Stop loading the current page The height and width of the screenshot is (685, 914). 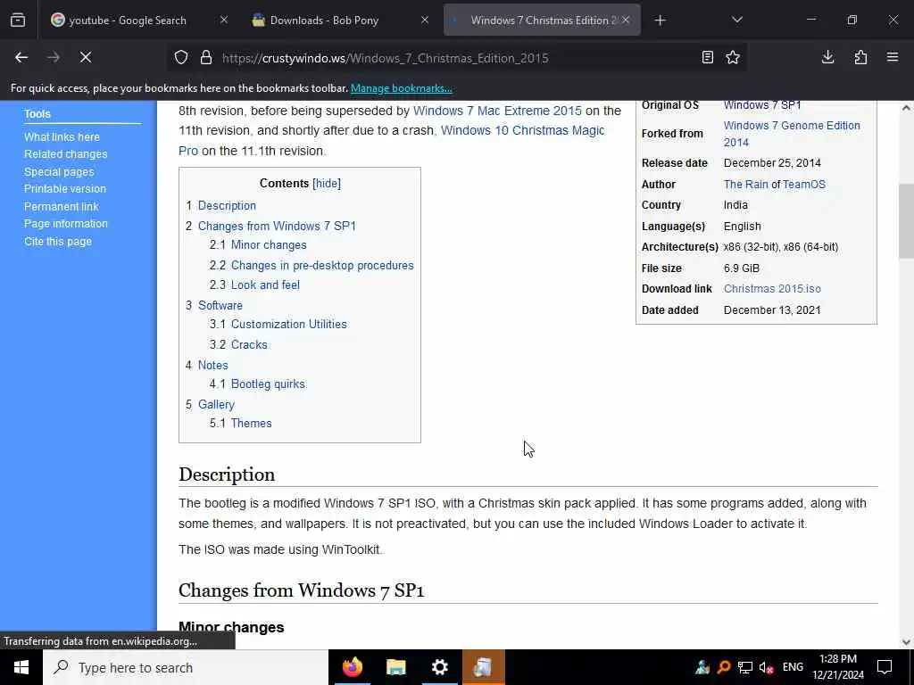86,57
